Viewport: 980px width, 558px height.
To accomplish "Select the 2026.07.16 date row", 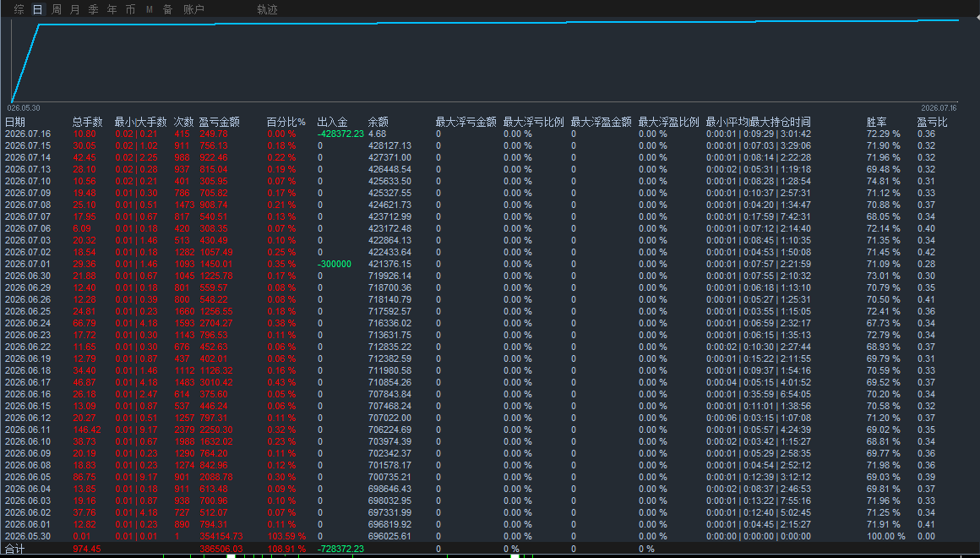I will (28, 134).
